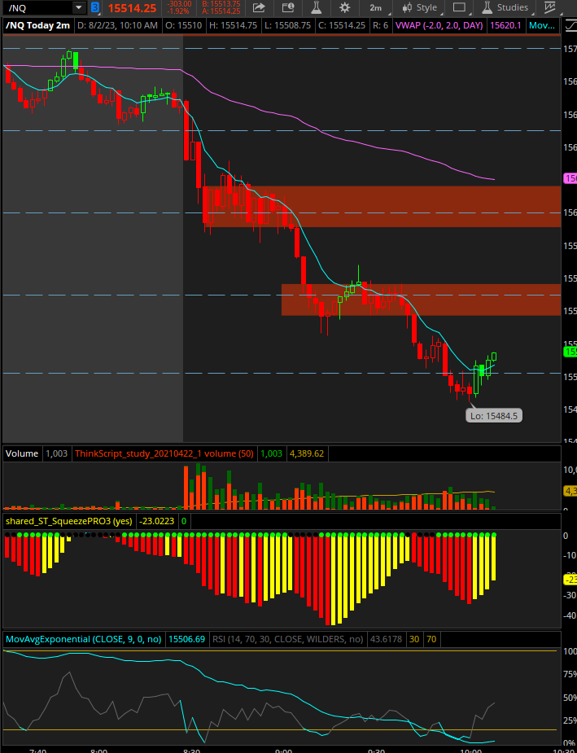
Task: Click the lower red supply zone rectangle
Action: 421,300
